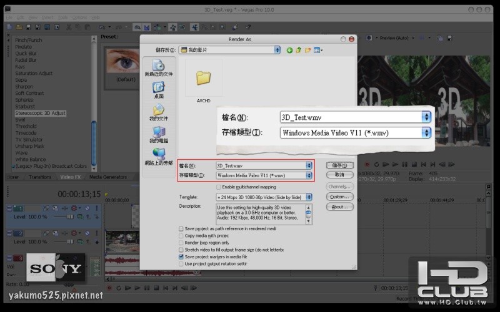Image resolution: width=500 pixels, height=312 pixels.
Task: Toggle the Automatic Crossfades toolbar icon
Action: pos(147,27)
